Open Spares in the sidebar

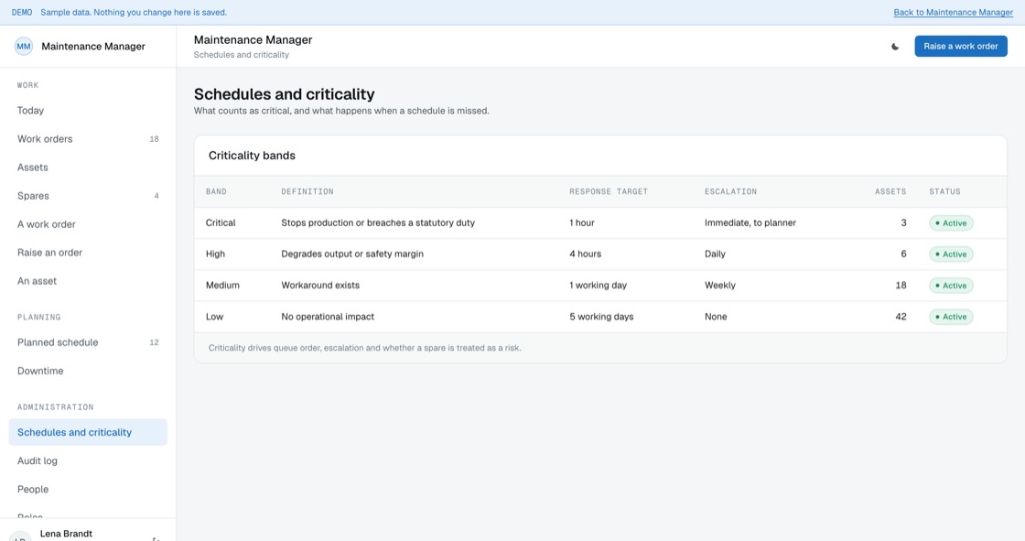pos(88,196)
